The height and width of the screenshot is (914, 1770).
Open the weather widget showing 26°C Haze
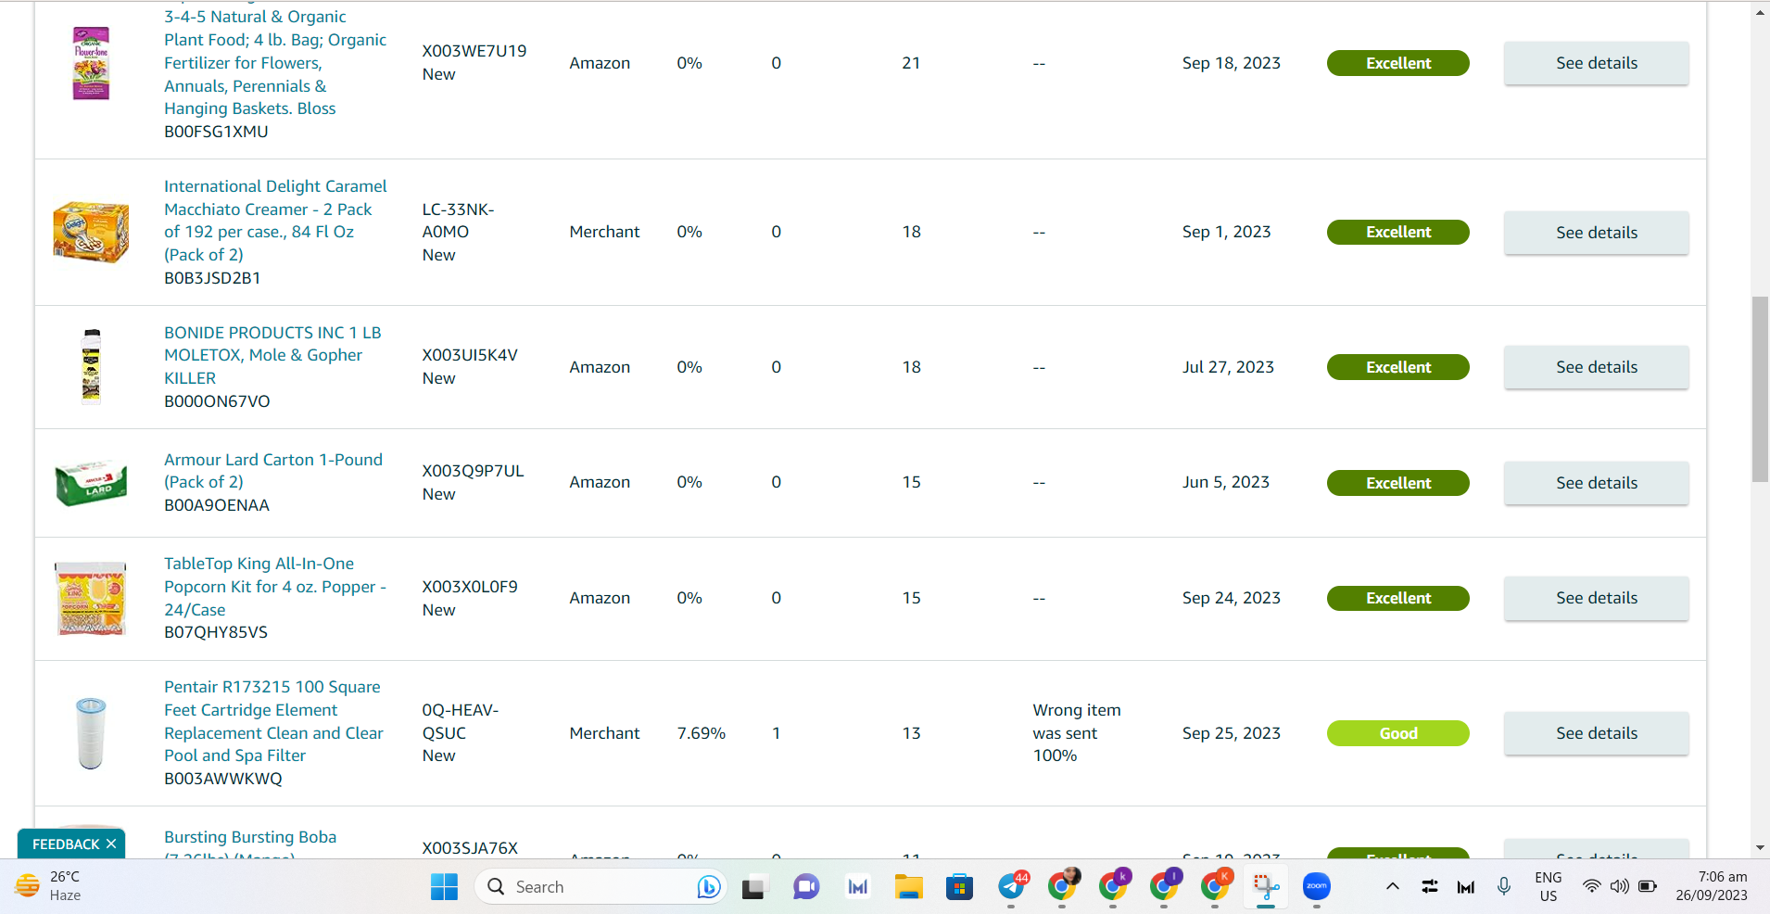(x=48, y=886)
